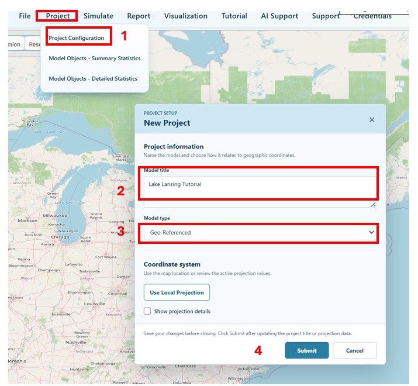Open the AI Support menu
Viewport: 418px width, 386px height.
click(x=279, y=16)
